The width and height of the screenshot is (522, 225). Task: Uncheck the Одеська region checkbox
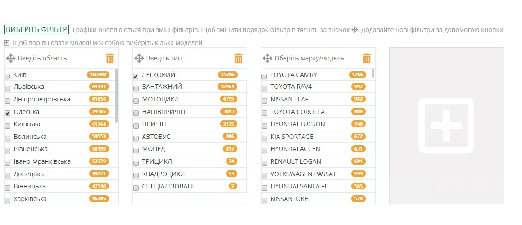click(x=7, y=113)
